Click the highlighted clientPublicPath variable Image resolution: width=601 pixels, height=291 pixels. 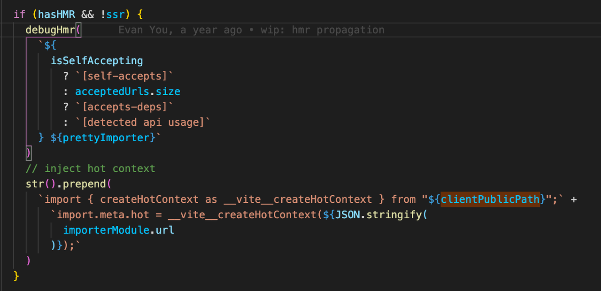490,199
